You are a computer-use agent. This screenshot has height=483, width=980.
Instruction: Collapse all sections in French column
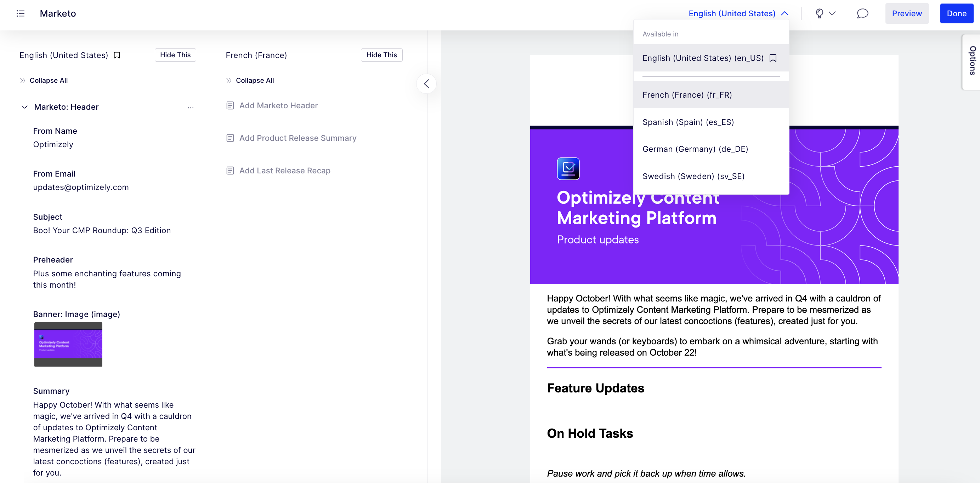250,81
